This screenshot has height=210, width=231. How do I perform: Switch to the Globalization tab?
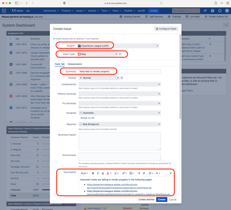pyautogui.click(x=75, y=64)
